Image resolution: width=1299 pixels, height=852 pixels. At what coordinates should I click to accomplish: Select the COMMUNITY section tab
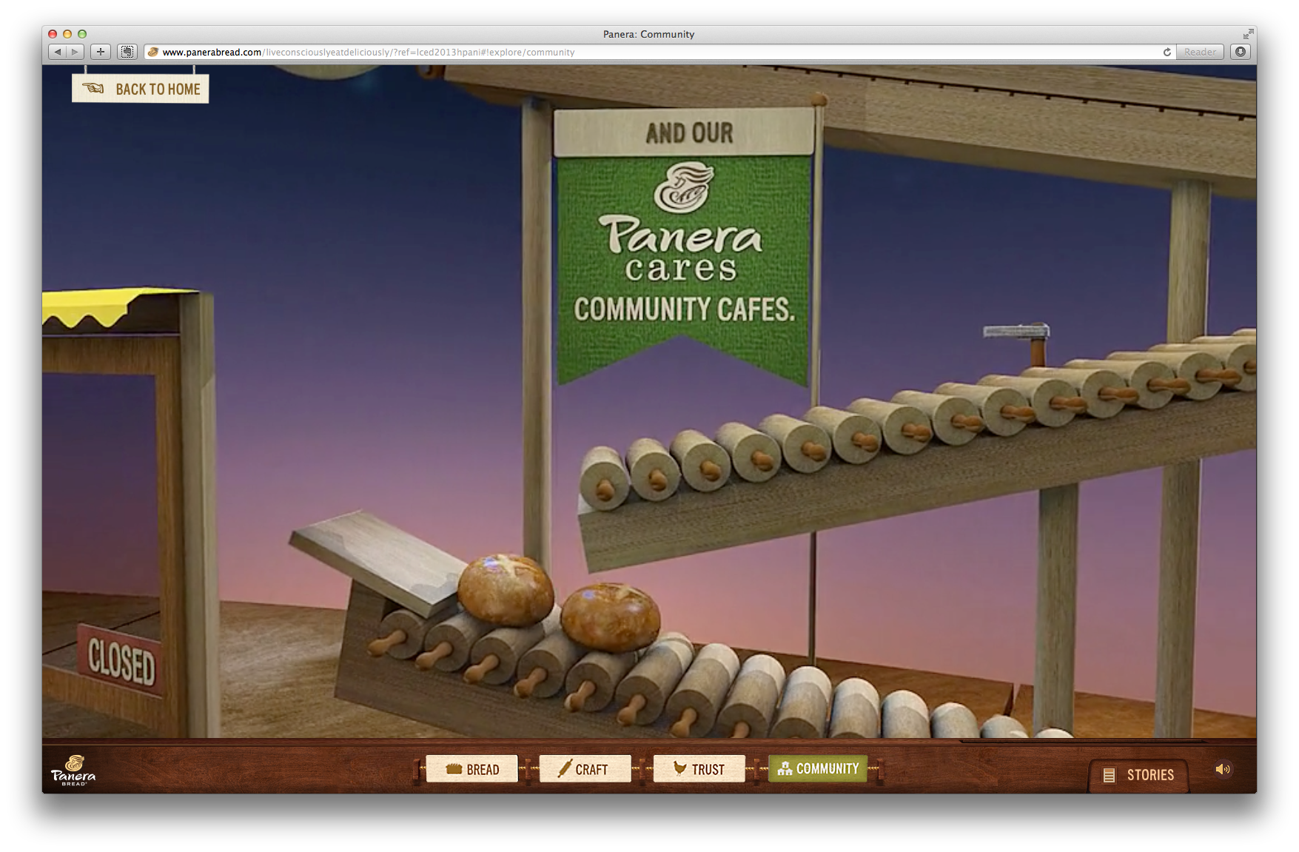818,768
